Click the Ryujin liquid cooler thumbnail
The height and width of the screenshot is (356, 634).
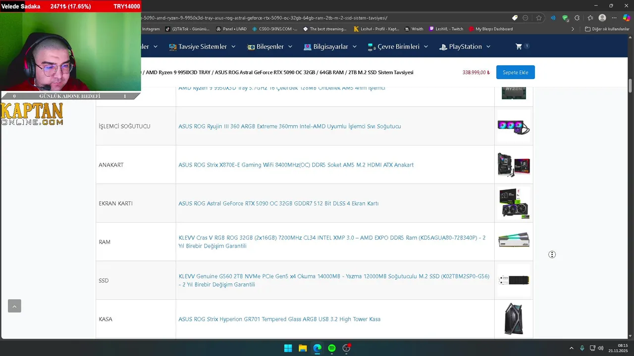pos(514,126)
